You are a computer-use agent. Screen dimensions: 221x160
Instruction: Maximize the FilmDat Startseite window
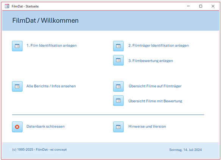pyautogui.click(x=201, y=6)
